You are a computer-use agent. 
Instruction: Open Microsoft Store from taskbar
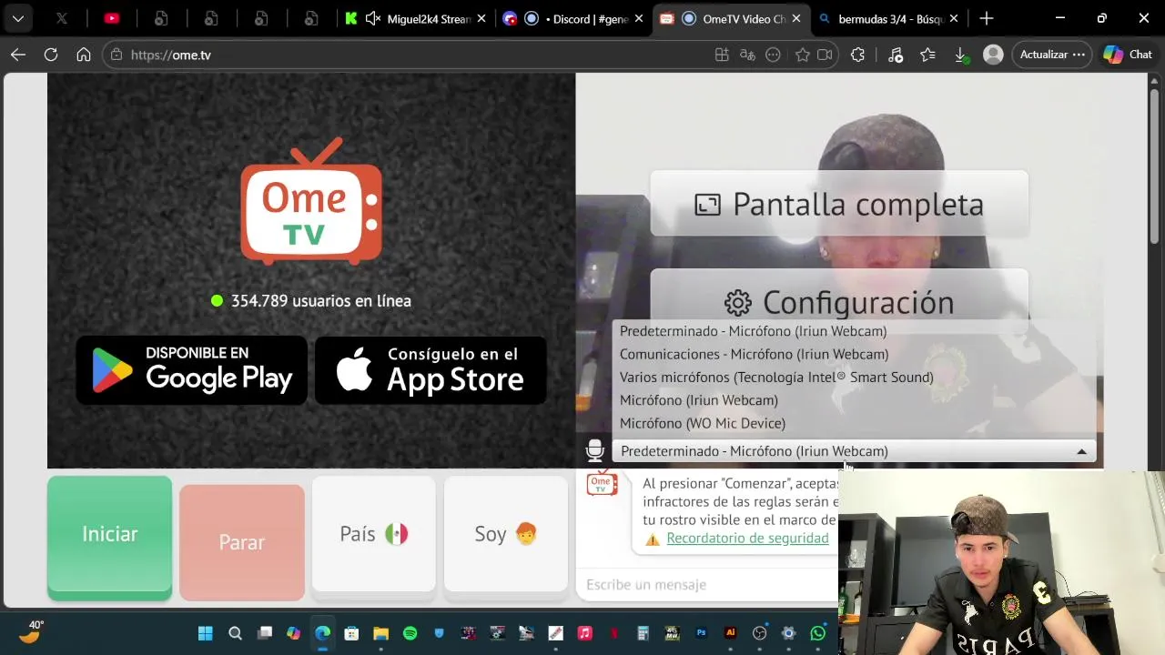pyautogui.click(x=351, y=633)
